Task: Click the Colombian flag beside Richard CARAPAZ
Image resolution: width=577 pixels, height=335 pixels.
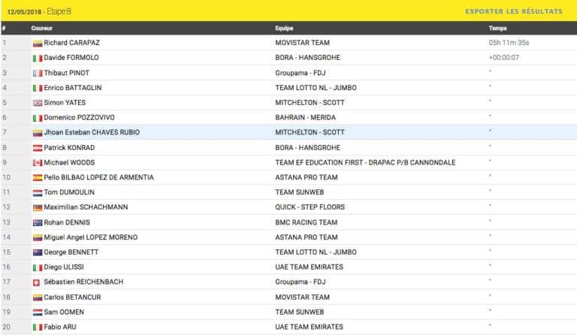Action: (38, 44)
